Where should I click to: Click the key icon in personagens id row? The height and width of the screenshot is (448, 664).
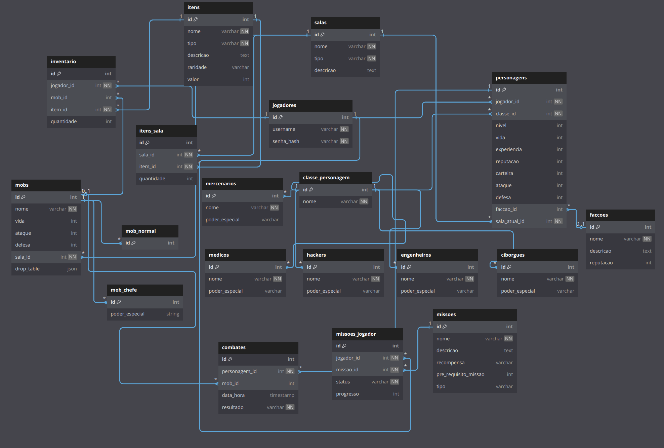pos(504,90)
